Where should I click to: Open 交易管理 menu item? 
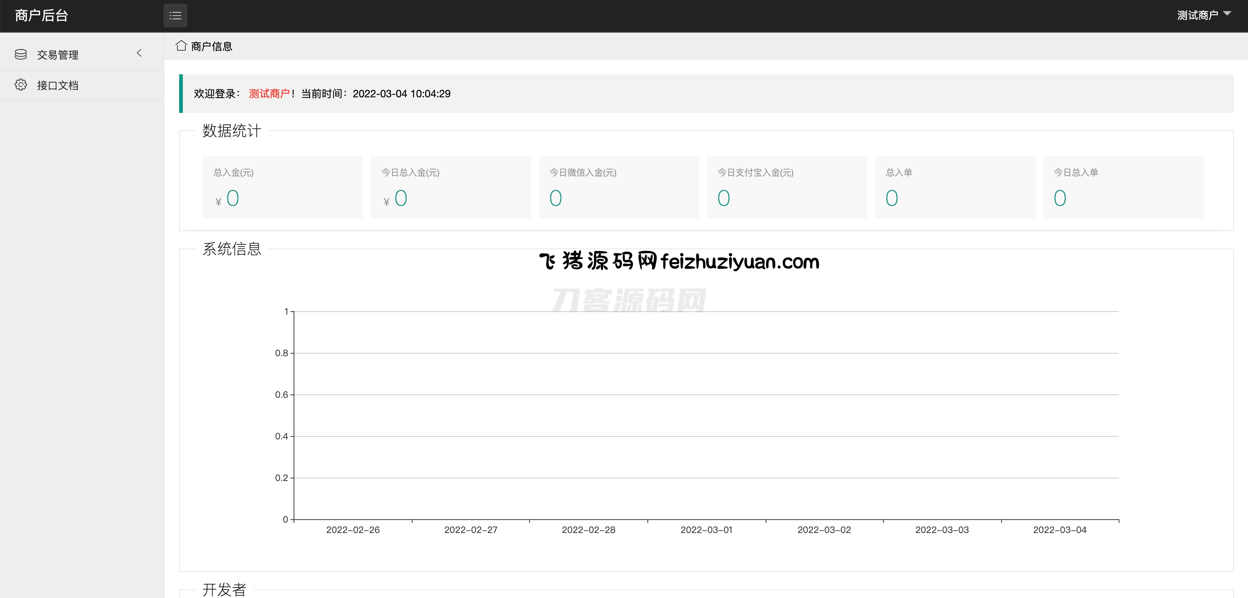58,55
